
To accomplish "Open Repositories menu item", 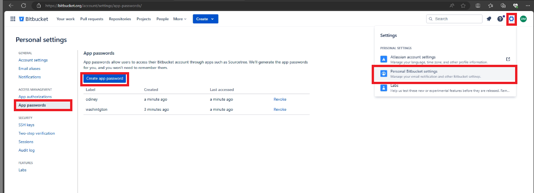I will pos(120,19).
